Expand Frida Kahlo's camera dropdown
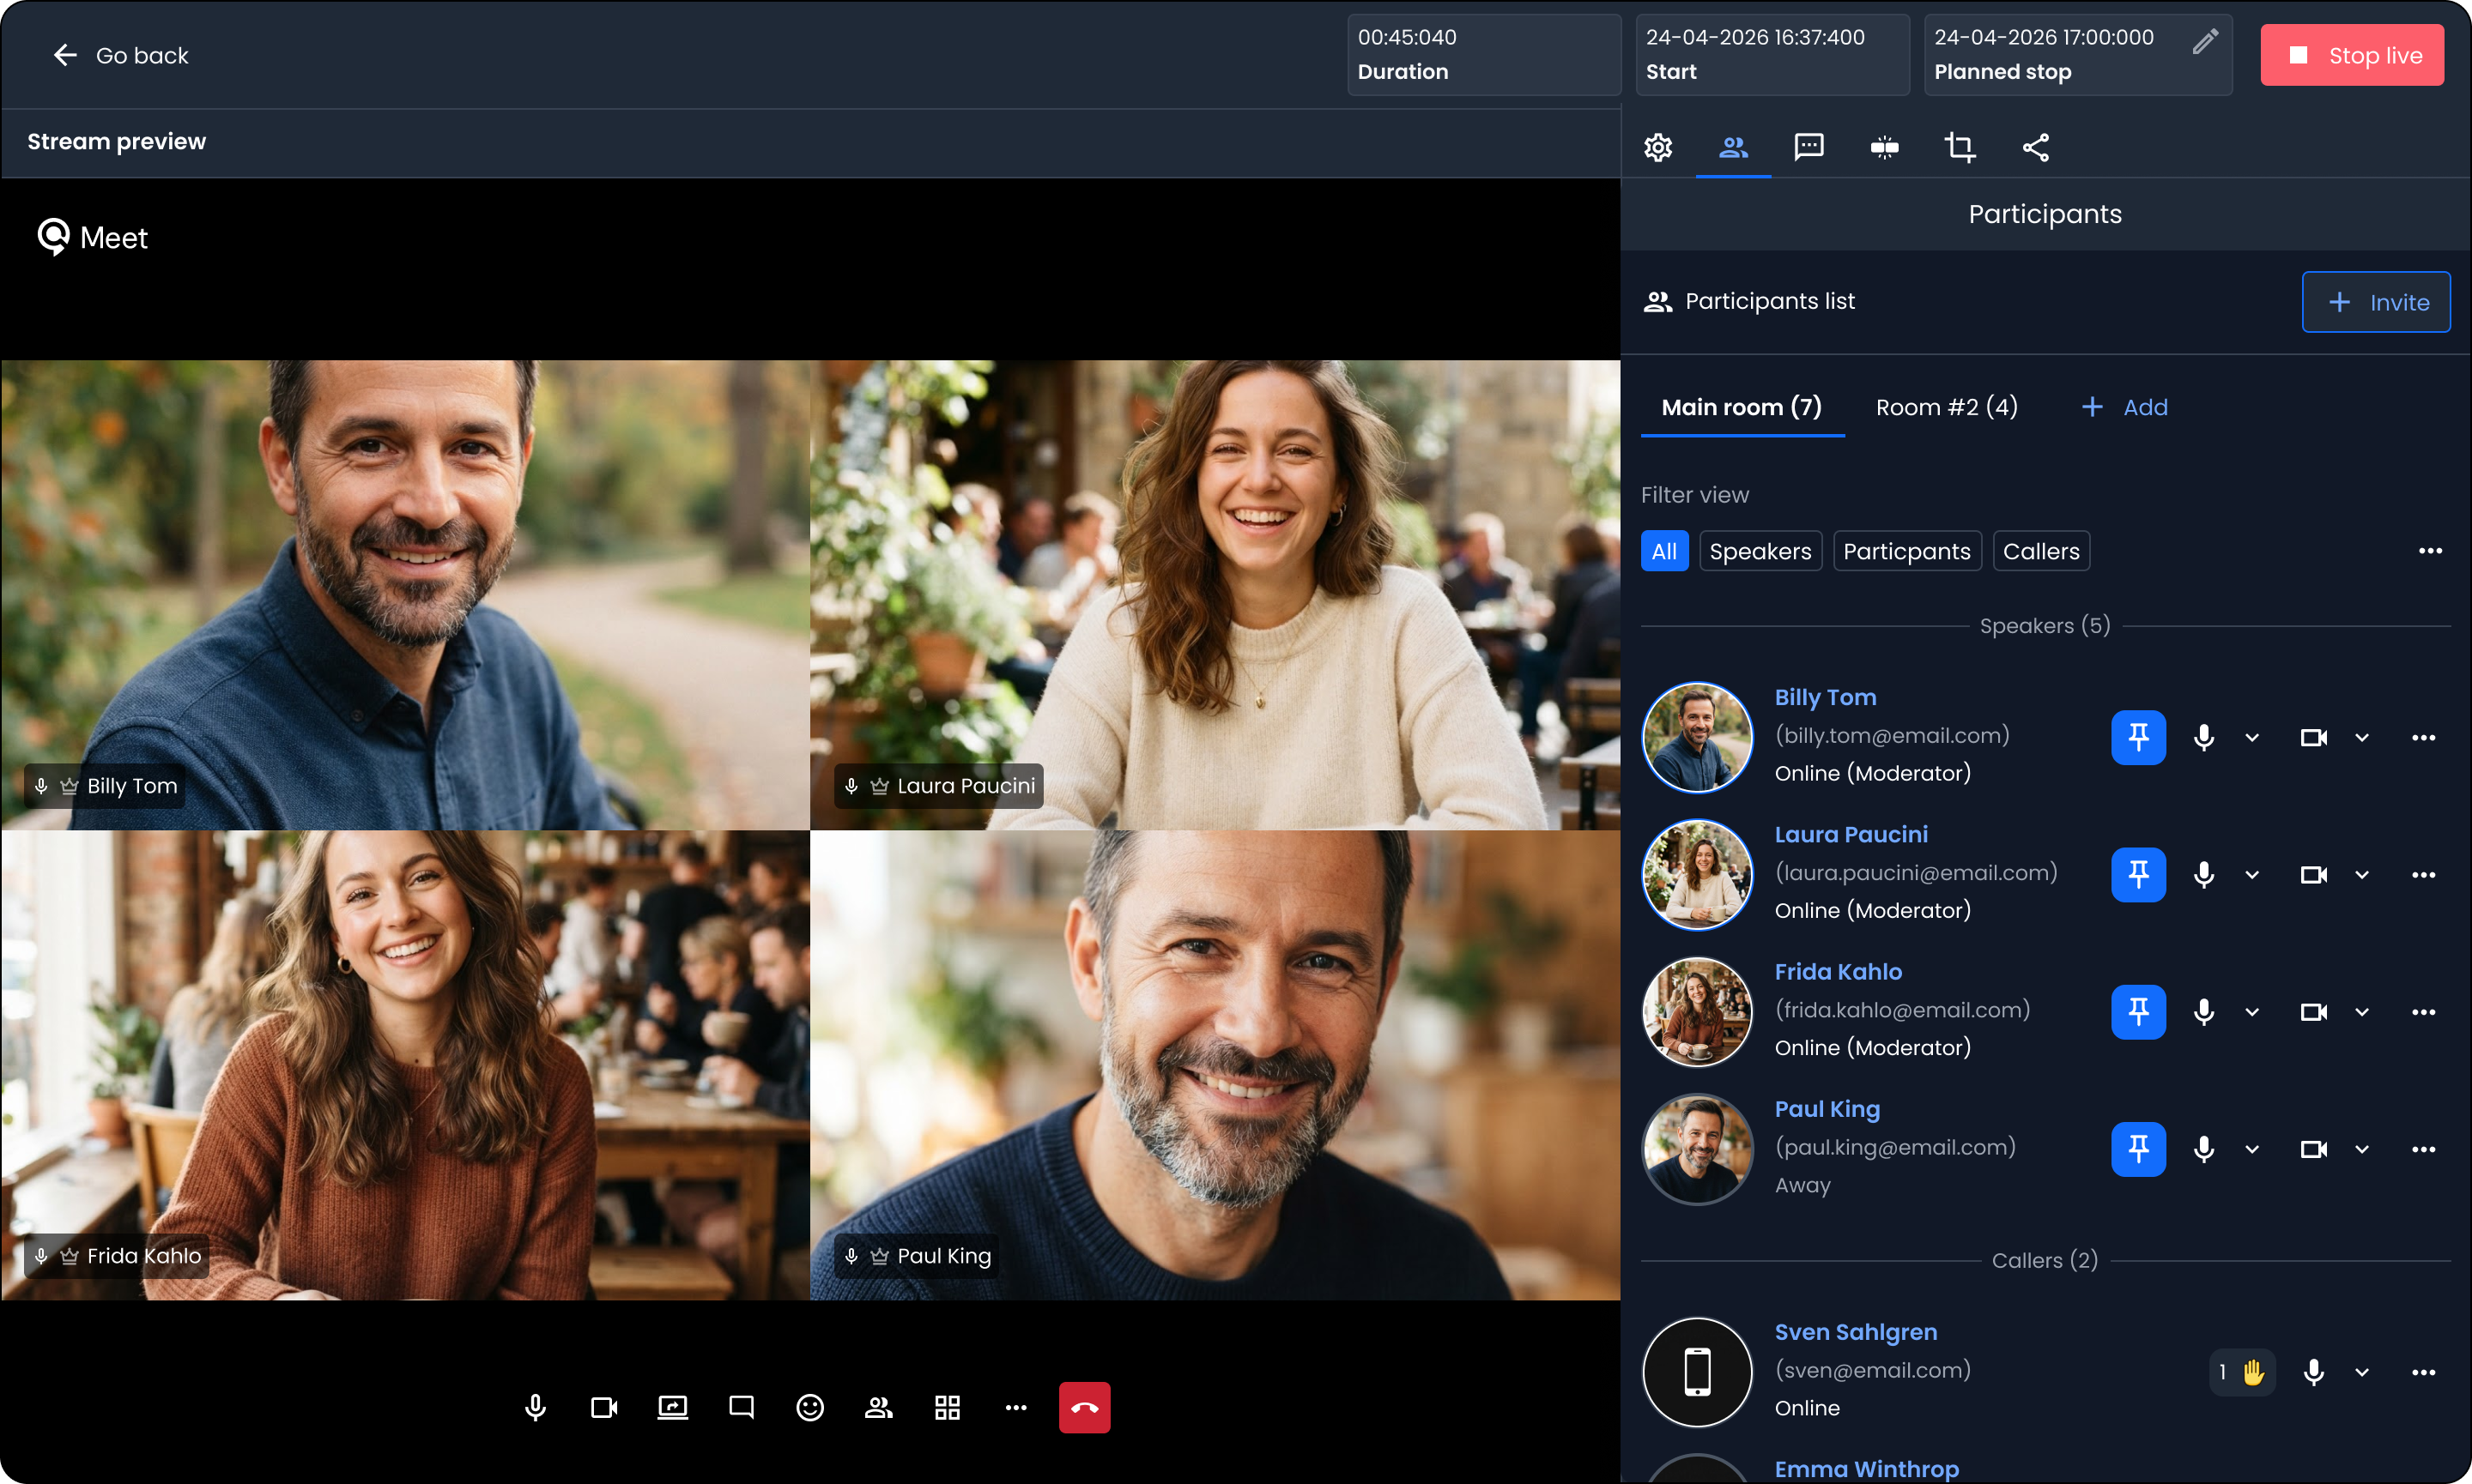The width and height of the screenshot is (2472, 1484). 2362,1012
